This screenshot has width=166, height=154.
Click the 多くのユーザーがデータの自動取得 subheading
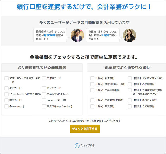click(84, 22)
